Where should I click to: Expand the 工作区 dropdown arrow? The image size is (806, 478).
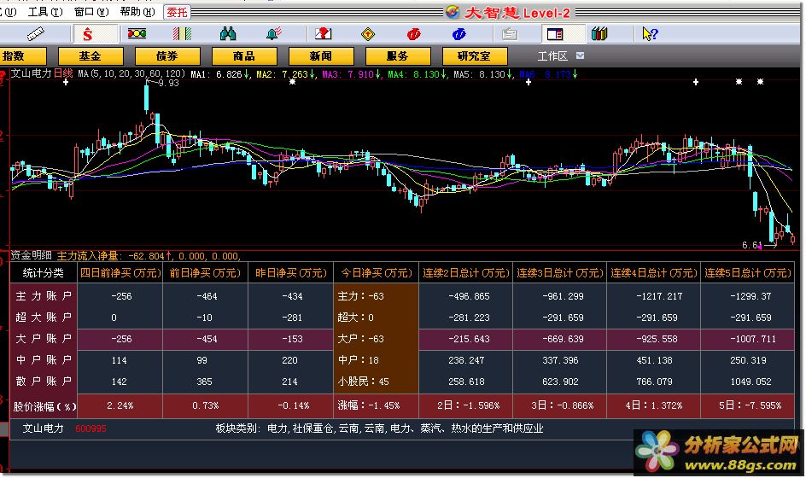coord(580,55)
